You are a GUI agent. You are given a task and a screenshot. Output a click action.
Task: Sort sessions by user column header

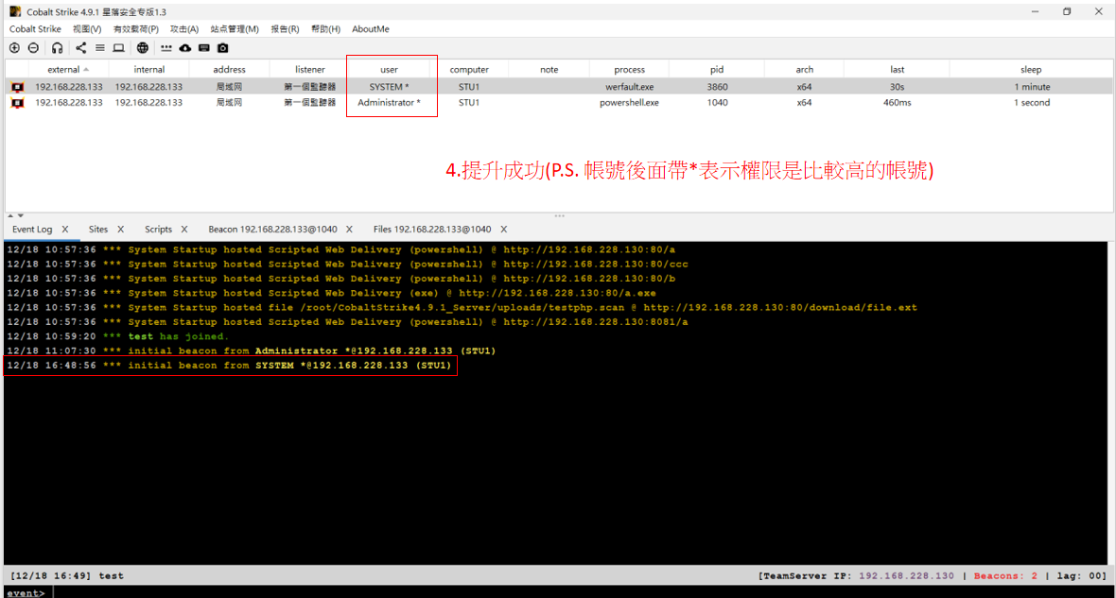tap(390, 70)
